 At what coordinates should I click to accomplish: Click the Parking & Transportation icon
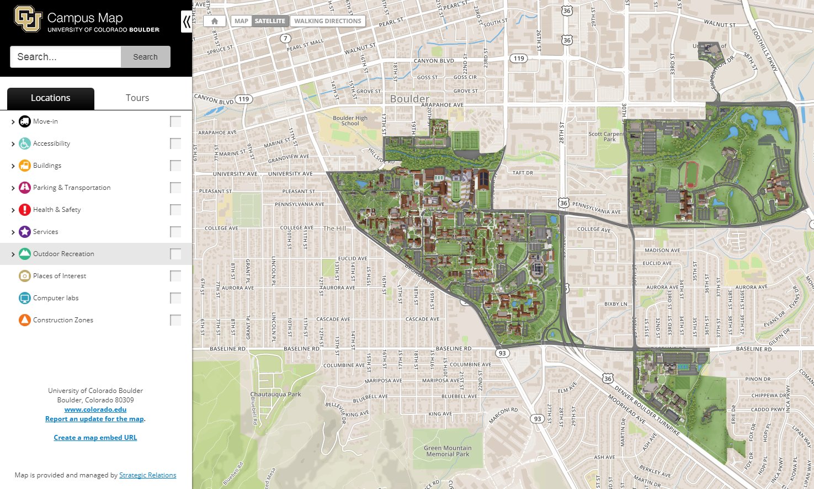(23, 187)
